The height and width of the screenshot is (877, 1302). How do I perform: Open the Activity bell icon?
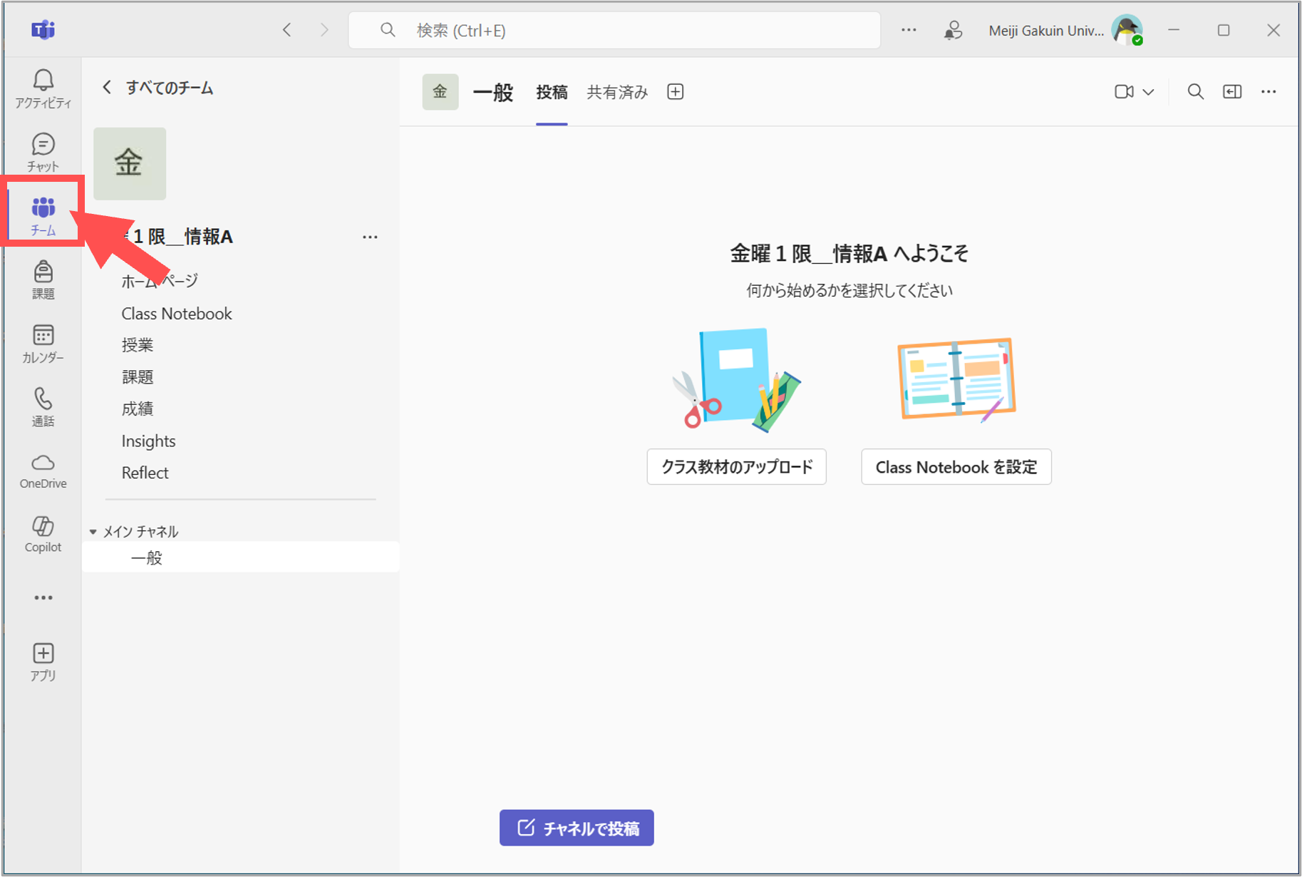[x=43, y=88]
